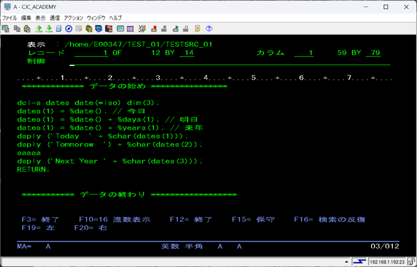417x267 pixels.
Task: Click the レコード number field showing 1
Action: coord(91,53)
